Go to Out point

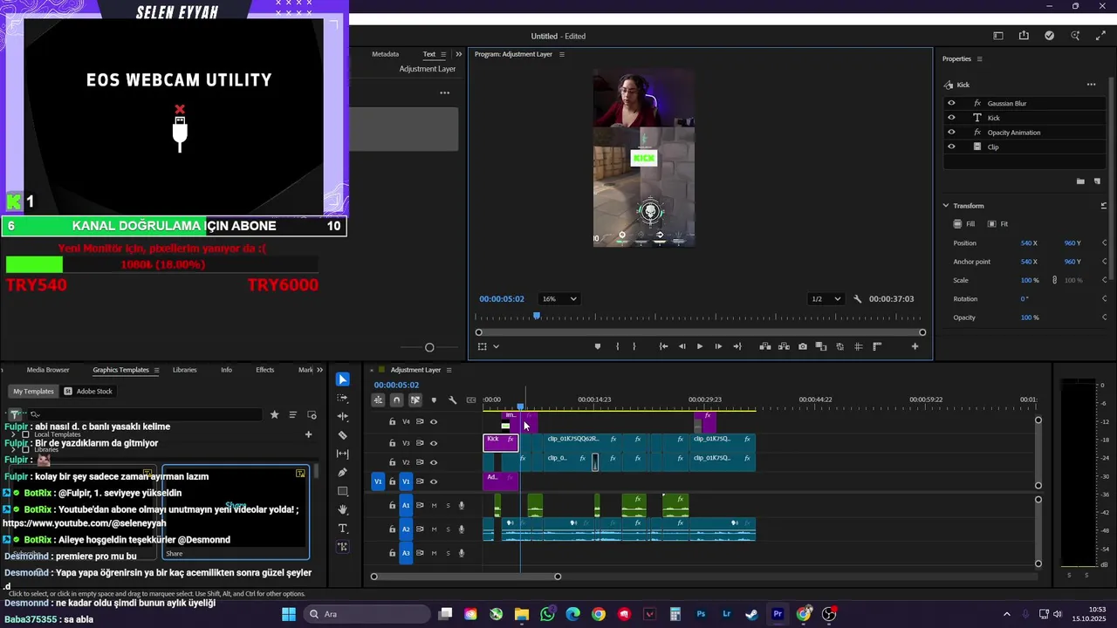737,346
